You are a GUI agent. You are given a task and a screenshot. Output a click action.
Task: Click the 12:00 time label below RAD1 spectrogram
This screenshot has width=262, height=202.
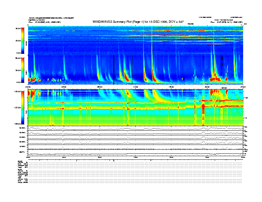click(136, 87)
